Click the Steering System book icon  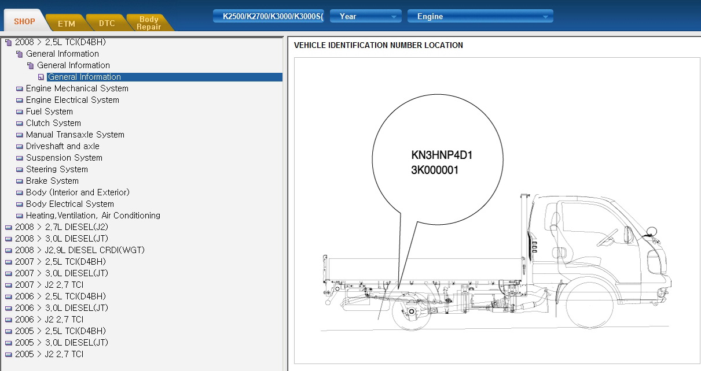click(x=19, y=169)
